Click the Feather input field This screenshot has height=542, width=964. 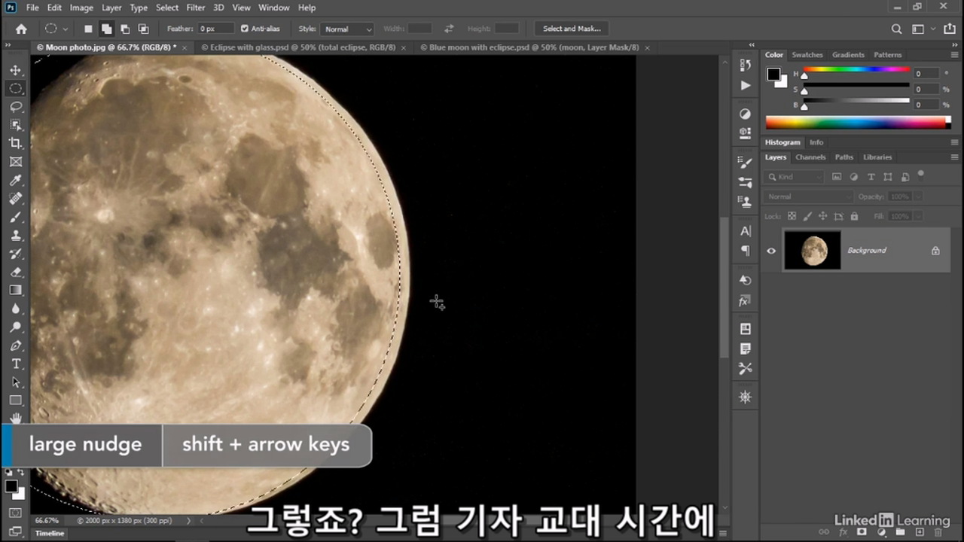(x=215, y=29)
